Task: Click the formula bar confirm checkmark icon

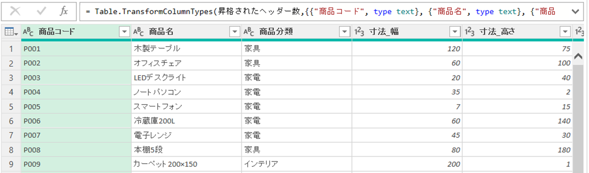Action: (x=41, y=12)
